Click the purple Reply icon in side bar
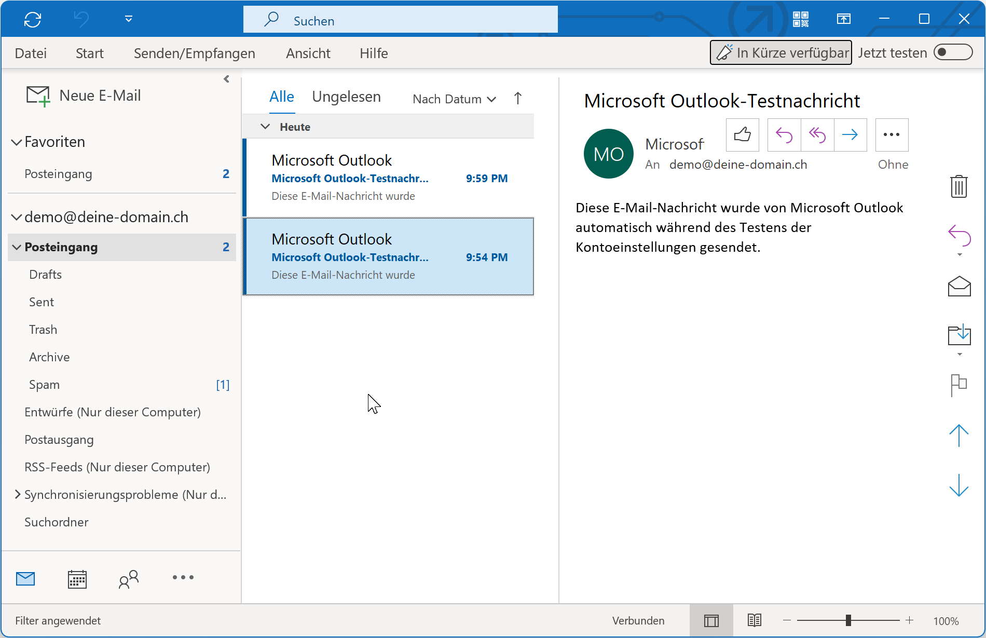The width and height of the screenshot is (986, 638). coord(959,236)
